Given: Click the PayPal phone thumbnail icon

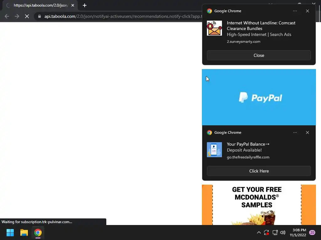Looking at the screenshot, I should (214, 150).
